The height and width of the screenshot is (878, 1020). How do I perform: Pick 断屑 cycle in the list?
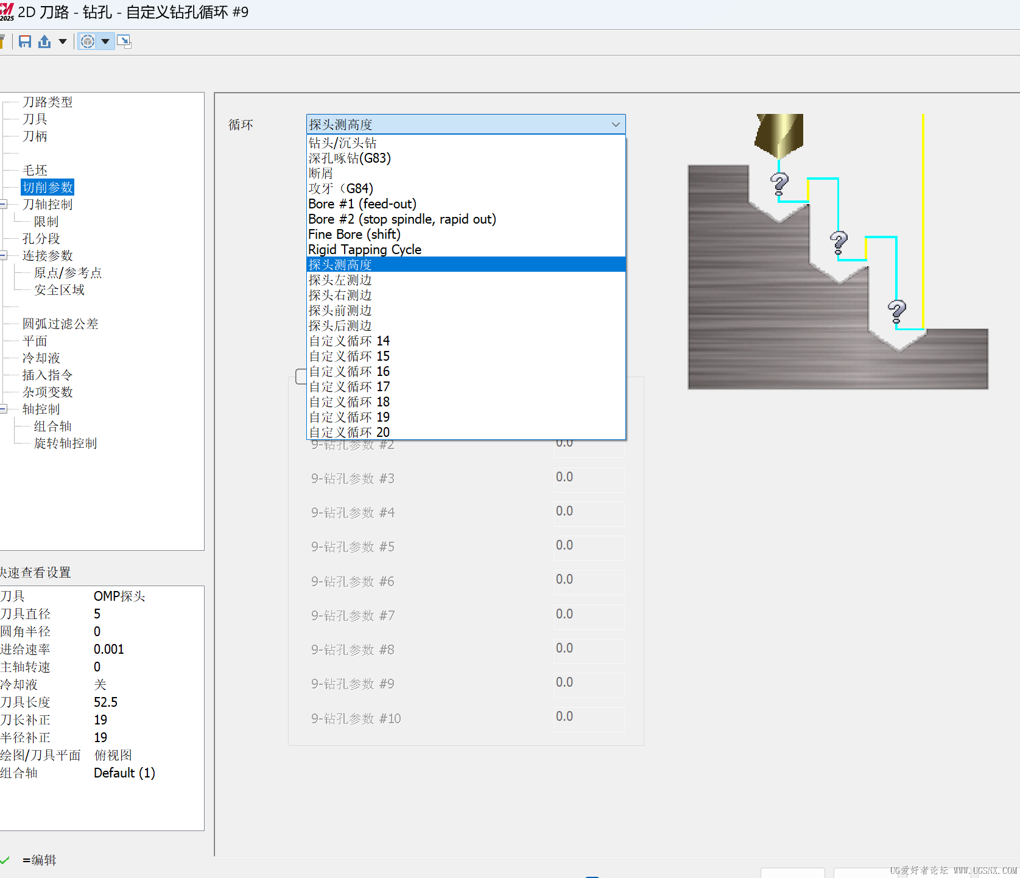(466, 174)
